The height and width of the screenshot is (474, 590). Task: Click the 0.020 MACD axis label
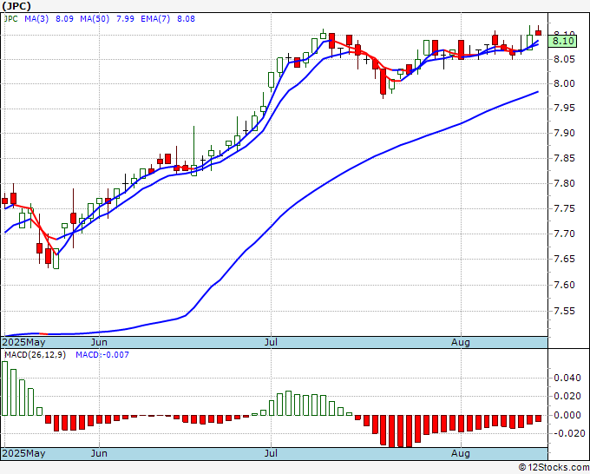(567, 396)
